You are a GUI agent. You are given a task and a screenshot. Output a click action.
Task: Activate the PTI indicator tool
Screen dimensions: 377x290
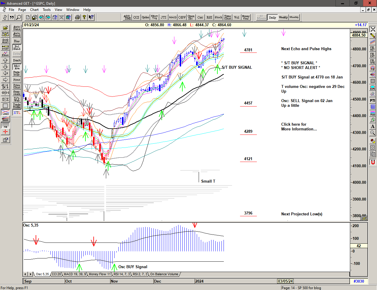[373, 100]
